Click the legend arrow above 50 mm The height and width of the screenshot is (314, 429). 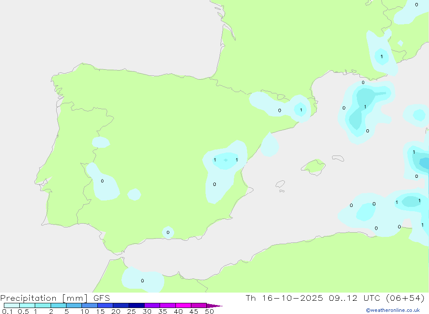214,305
